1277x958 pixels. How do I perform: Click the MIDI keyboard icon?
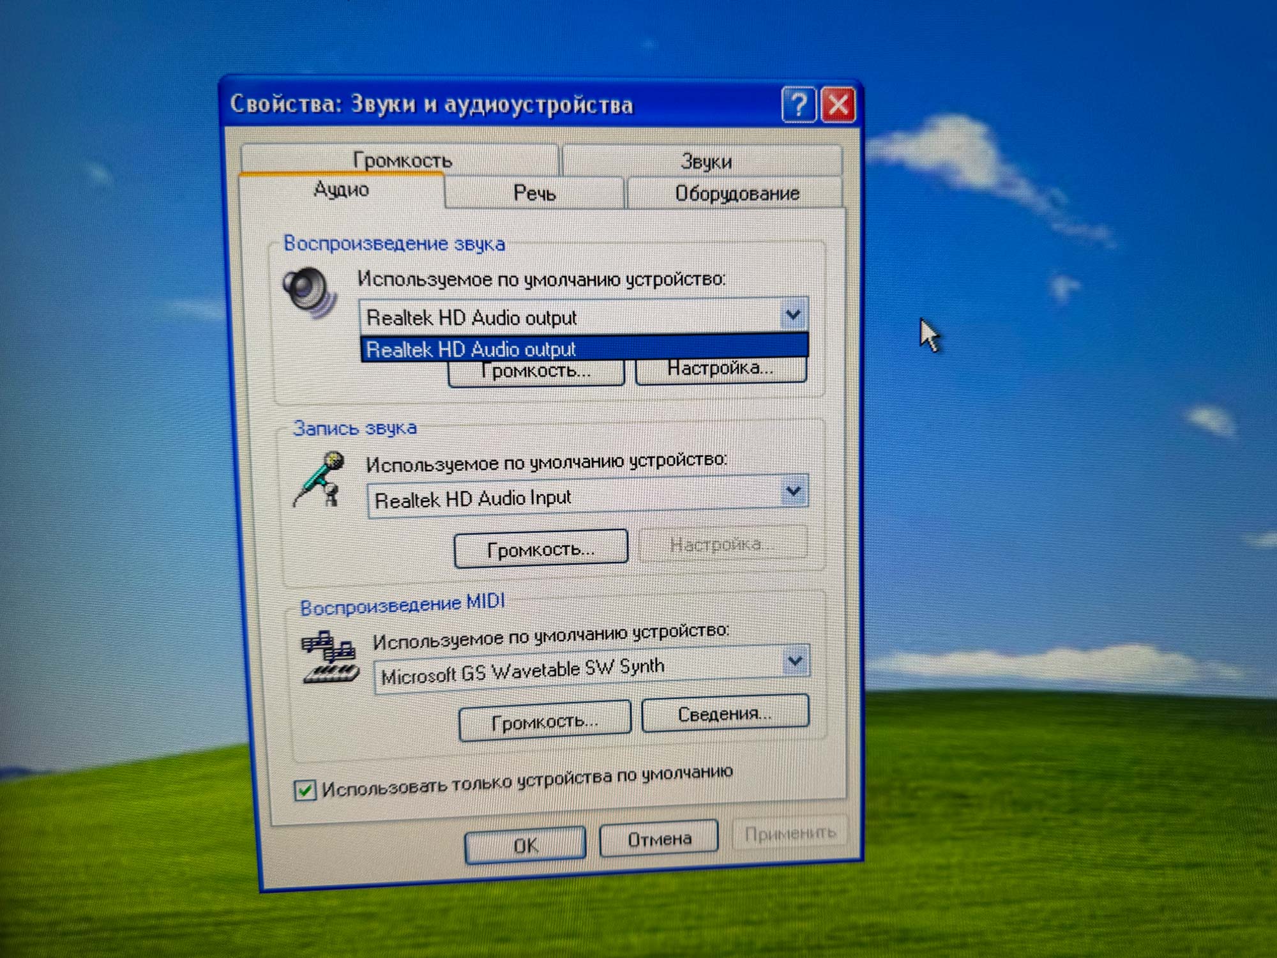coord(329,658)
